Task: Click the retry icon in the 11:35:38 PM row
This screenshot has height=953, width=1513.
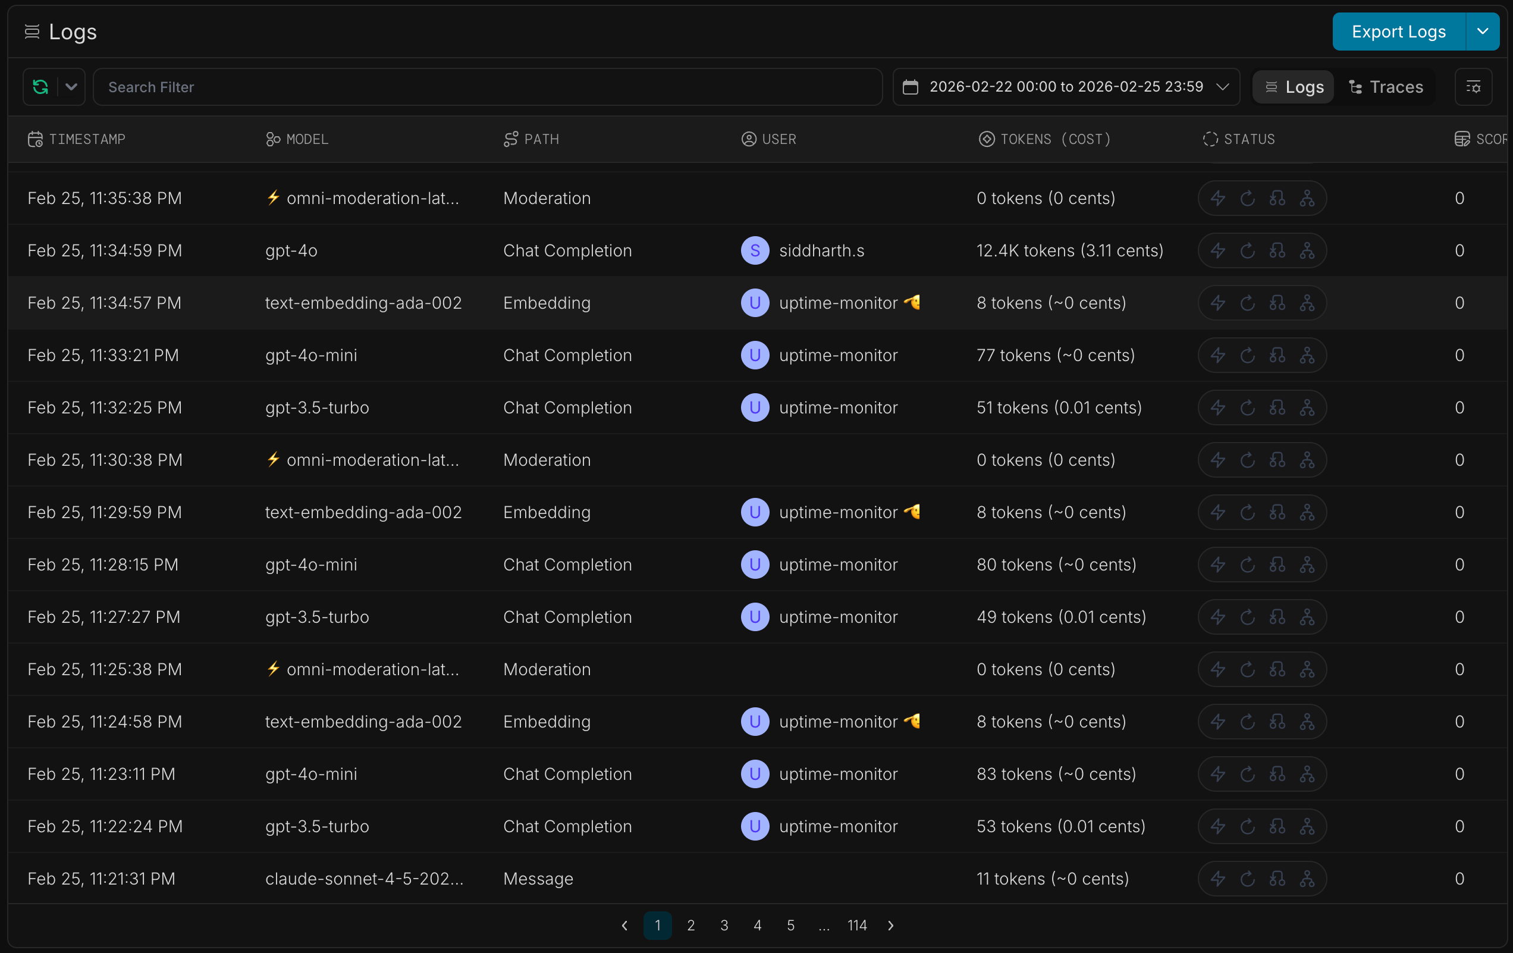Action: point(1248,199)
